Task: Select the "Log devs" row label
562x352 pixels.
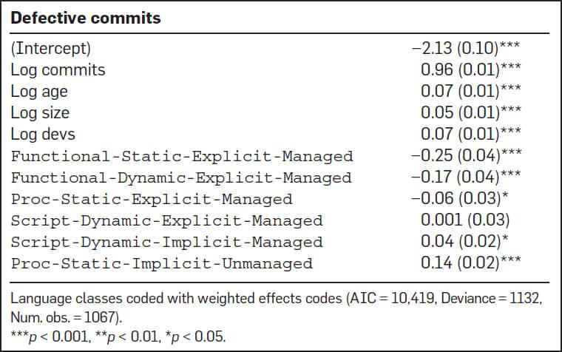Action: (x=43, y=135)
